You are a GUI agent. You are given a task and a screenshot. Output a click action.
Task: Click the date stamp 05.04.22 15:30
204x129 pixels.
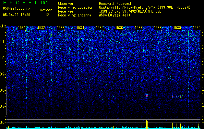tap(17, 15)
